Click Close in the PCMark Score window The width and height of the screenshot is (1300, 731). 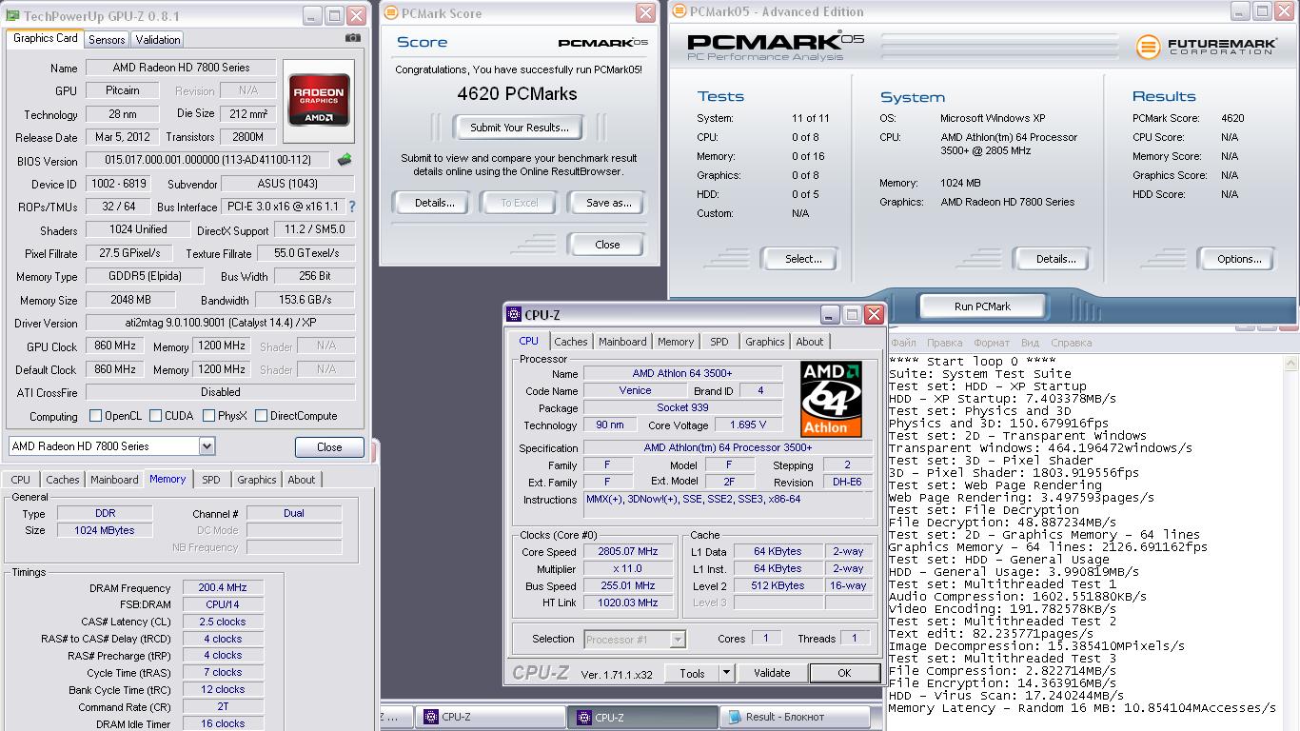(607, 245)
